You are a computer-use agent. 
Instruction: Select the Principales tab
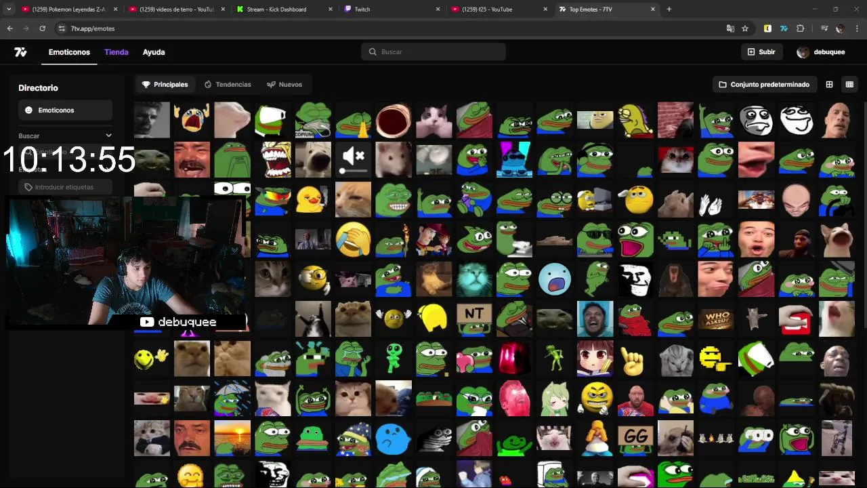[x=165, y=85]
